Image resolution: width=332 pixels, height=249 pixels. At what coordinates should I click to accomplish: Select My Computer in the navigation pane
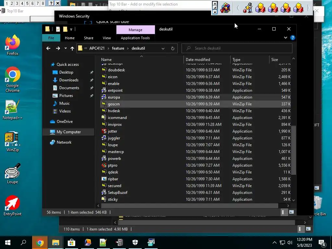point(69,132)
